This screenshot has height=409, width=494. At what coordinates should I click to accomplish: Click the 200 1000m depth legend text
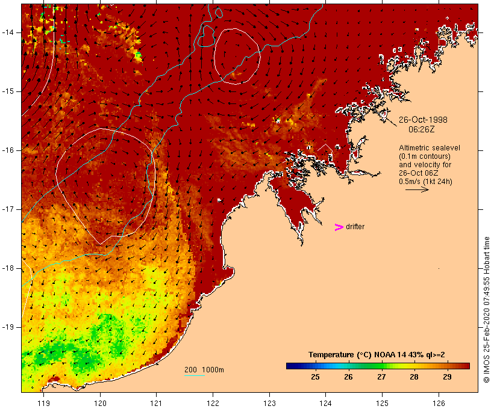204,370
